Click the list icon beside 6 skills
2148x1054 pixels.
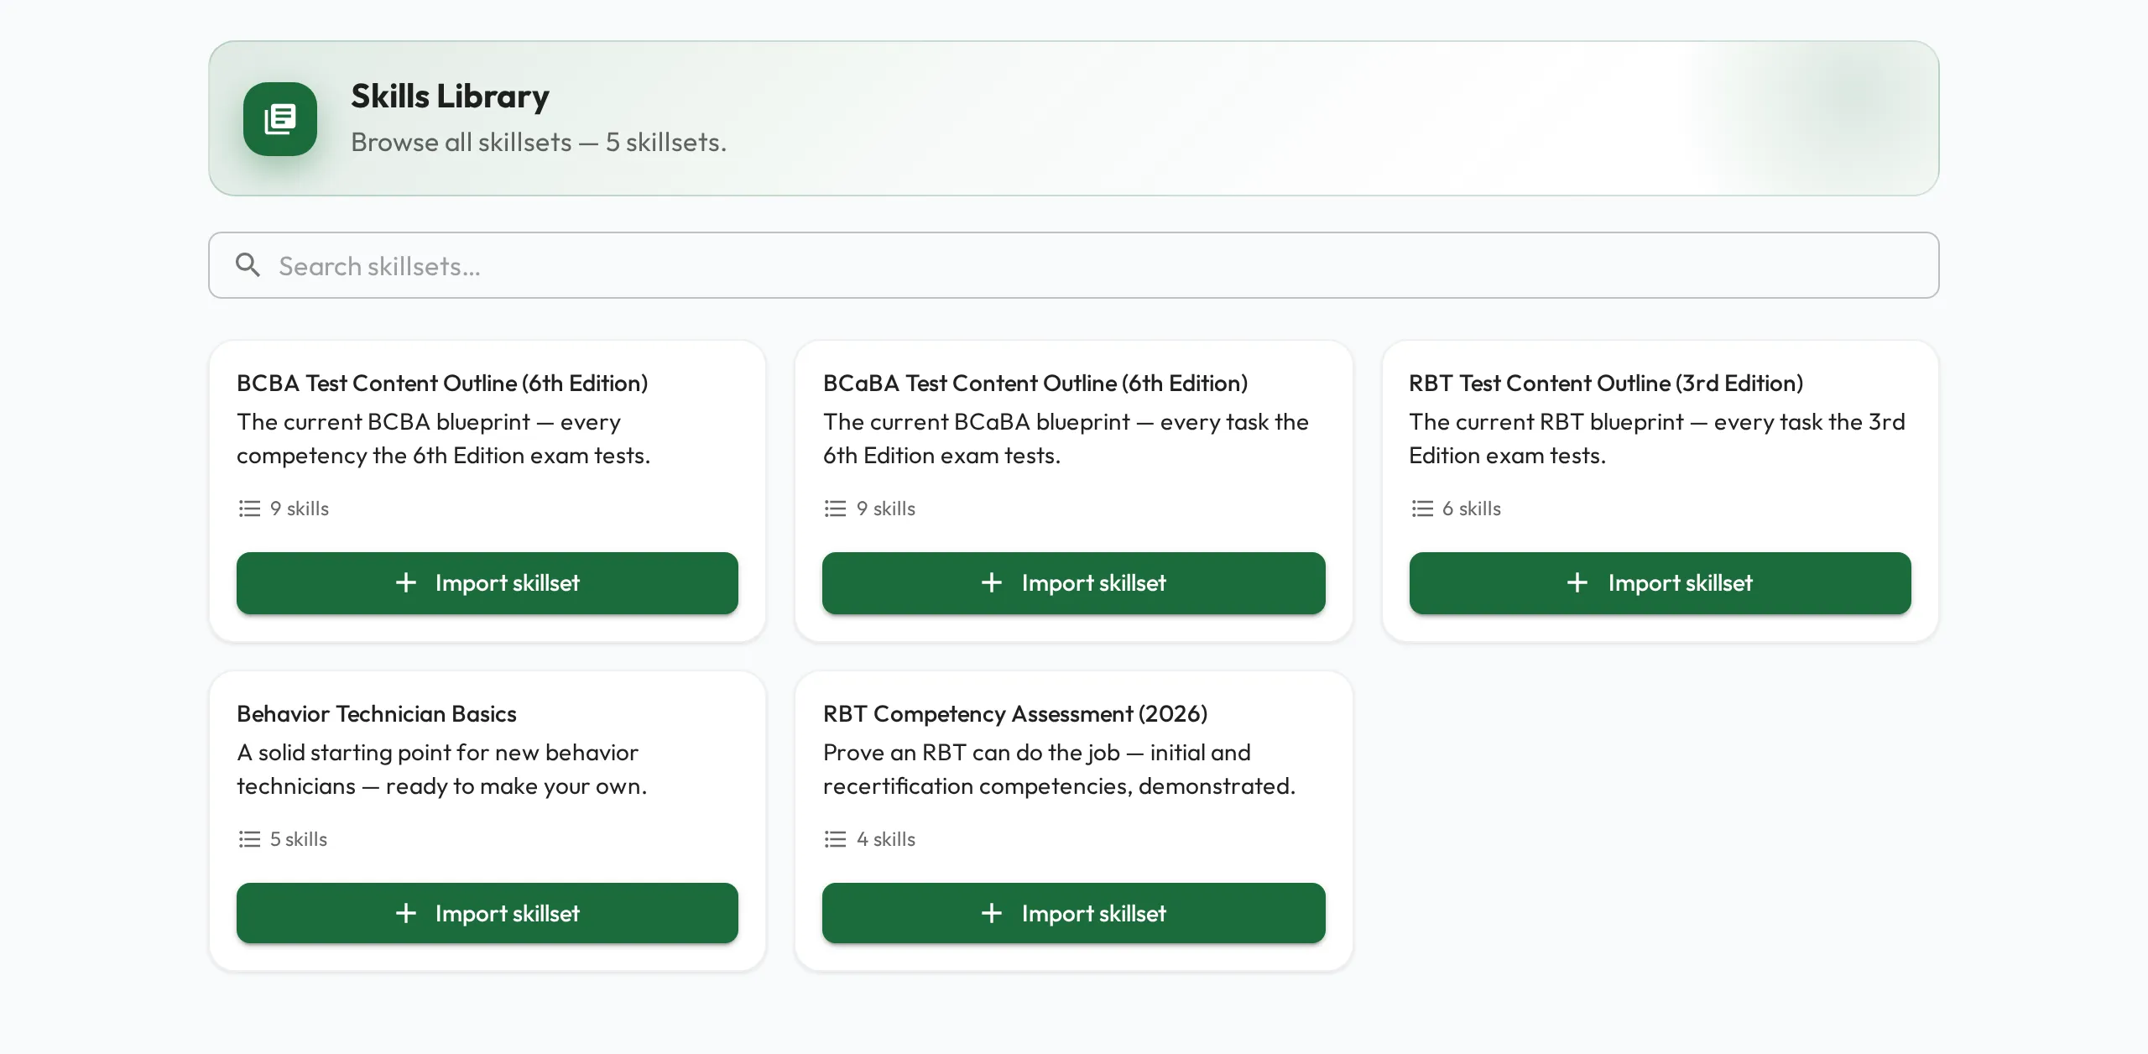coord(1422,509)
